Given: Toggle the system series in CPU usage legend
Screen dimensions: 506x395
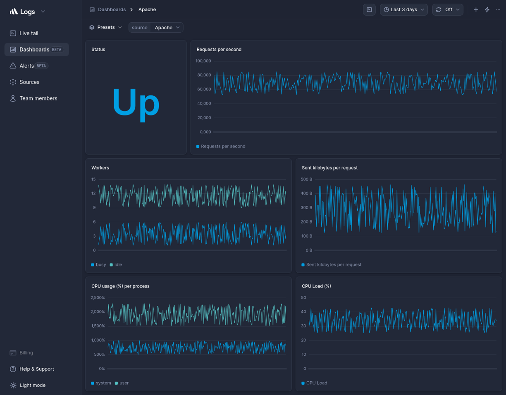Looking at the screenshot, I should (100, 383).
